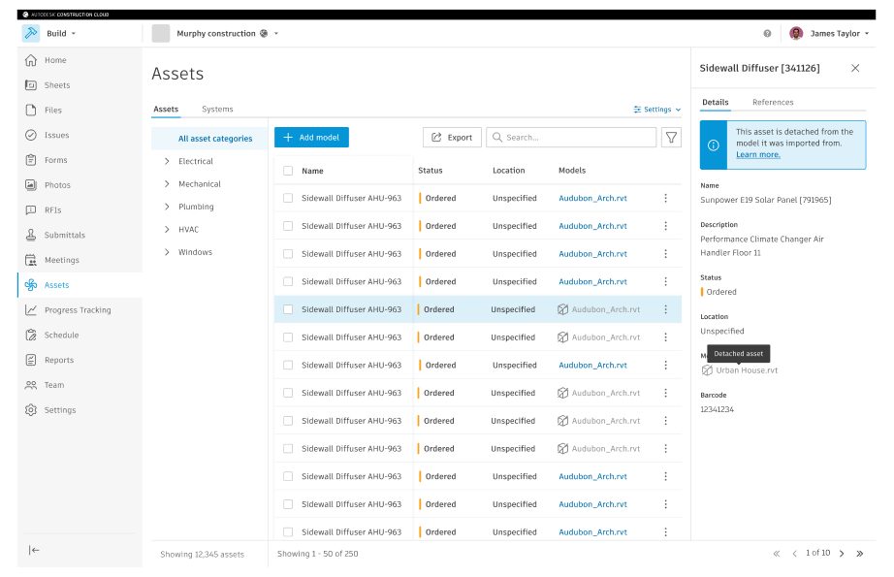The height and width of the screenshot is (577, 894).
Task: Open the filter icon next to search
Action: tap(671, 138)
